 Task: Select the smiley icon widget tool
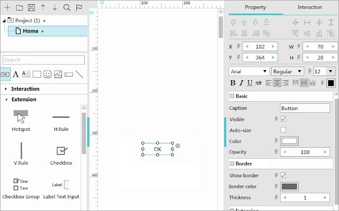pyautogui.click(x=47, y=74)
